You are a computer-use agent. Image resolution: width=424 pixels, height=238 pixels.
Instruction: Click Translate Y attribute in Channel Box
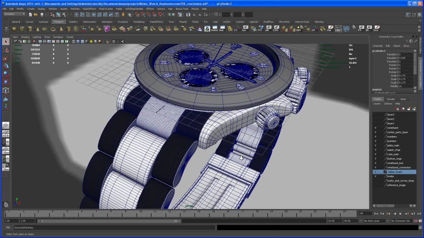(394, 58)
